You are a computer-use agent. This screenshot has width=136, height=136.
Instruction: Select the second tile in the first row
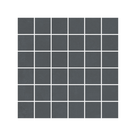click(x=43, y=26)
